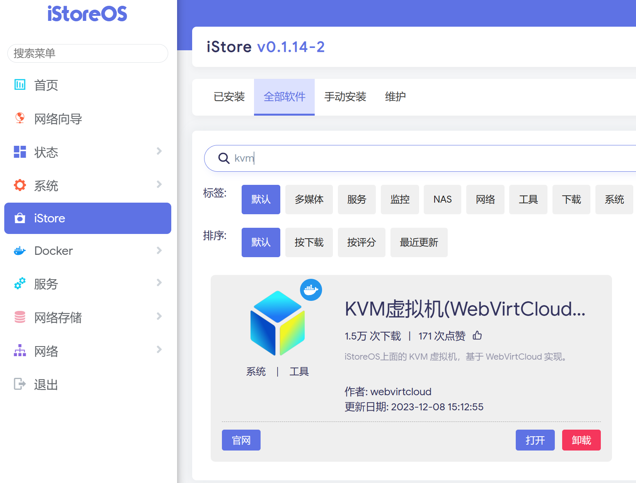
Task: Focus the 搜索菜单 search box
Action: tap(88, 53)
